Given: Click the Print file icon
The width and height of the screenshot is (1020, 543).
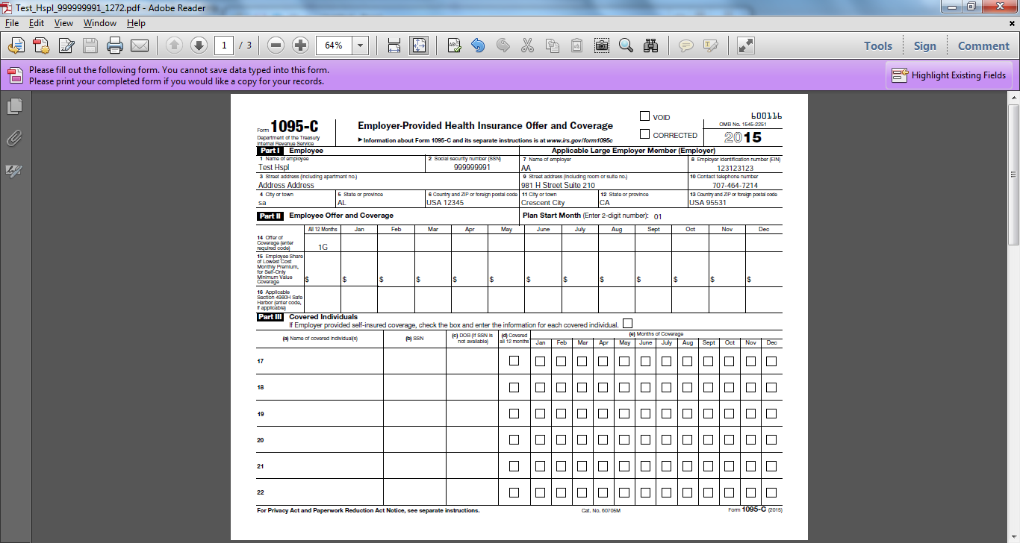Looking at the screenshot, I should point(114,45).
